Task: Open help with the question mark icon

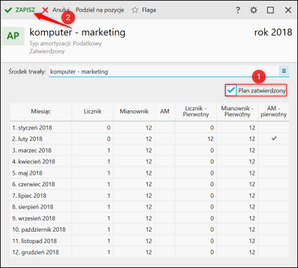Action: [x=238, y=10]
